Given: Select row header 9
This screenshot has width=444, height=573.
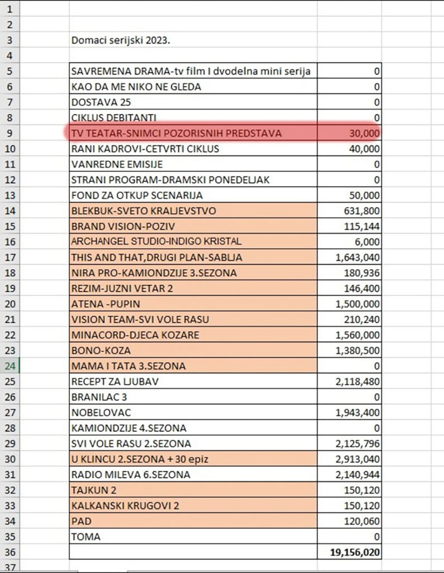Looking at the screenshot, I should [x=10, y=133].
